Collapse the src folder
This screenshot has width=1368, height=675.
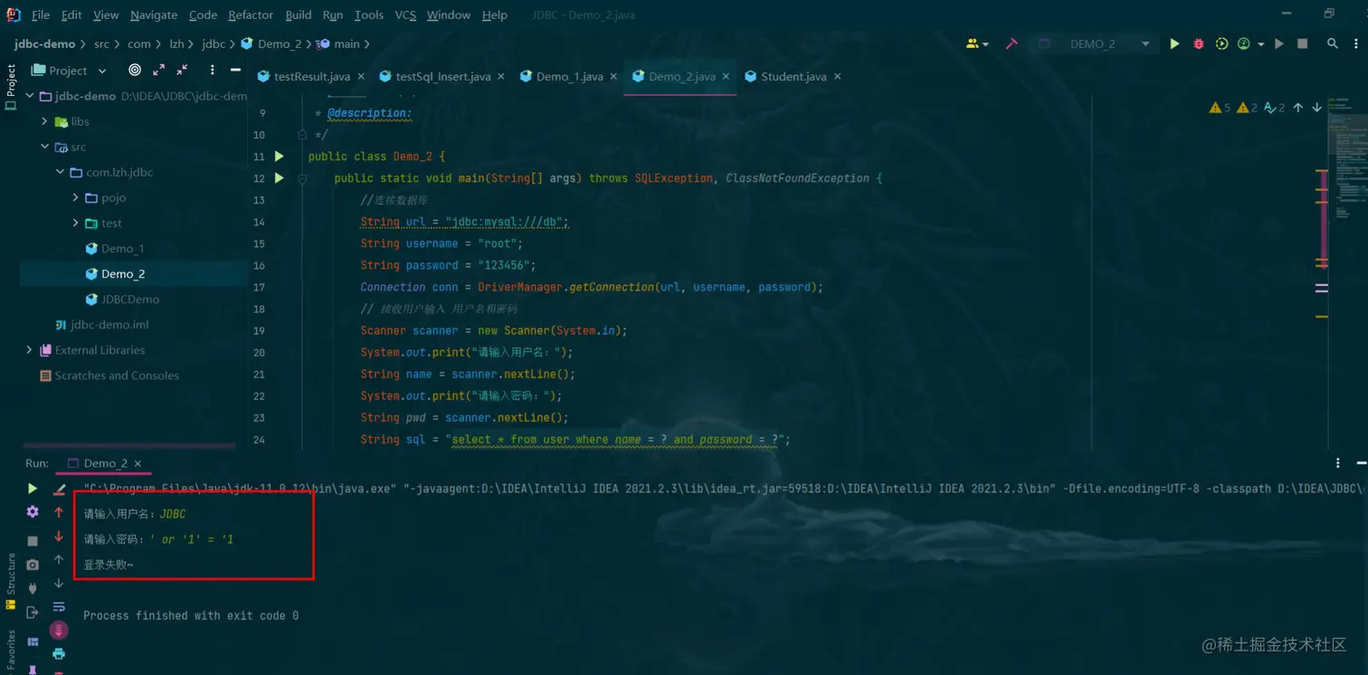(x=44, y=146)
